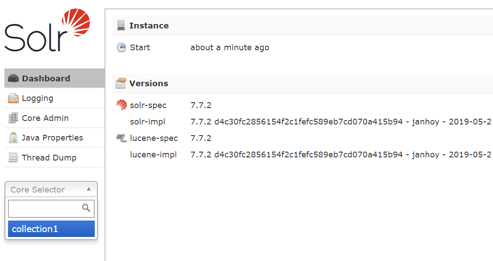Screen dimensions: 493x261
Task: Collapse the Core Selector dropdown
Action: tap(51, 189)
